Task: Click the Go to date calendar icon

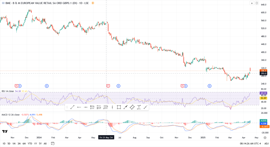Action: click(x=52, y=143)
